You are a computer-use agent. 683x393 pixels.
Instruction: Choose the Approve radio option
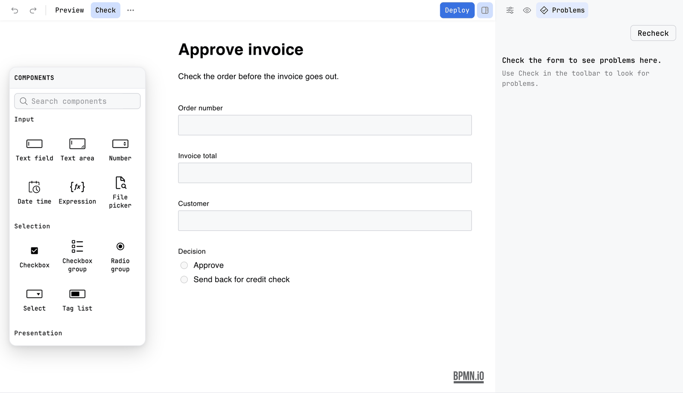point(184,265)
